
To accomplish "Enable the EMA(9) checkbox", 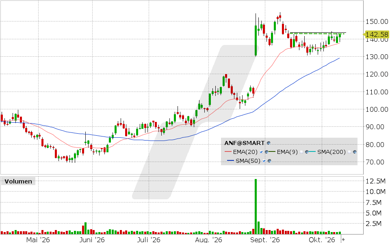I will coord(301,152).
